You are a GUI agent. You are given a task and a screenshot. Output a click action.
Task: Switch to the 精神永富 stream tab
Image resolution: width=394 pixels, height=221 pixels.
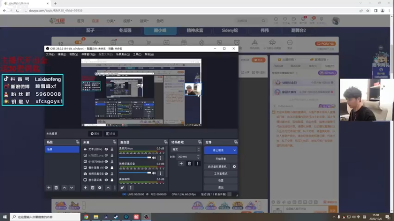[195, 30]
